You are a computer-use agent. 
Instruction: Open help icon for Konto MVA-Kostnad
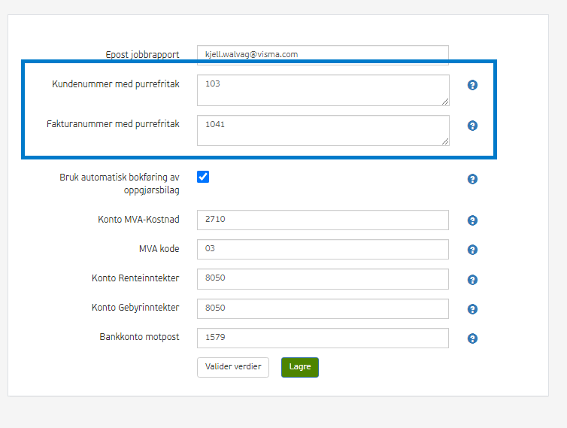[472, 220]
